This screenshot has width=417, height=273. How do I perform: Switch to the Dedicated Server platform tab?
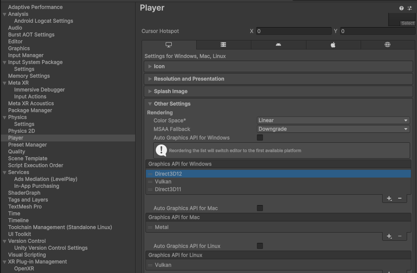[x=223, y=45]
